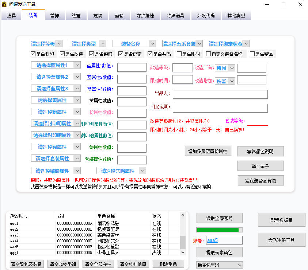This screenshot has height=270, width=308.
Task: Click the 发送装备到背包 button
Action: 261,180
